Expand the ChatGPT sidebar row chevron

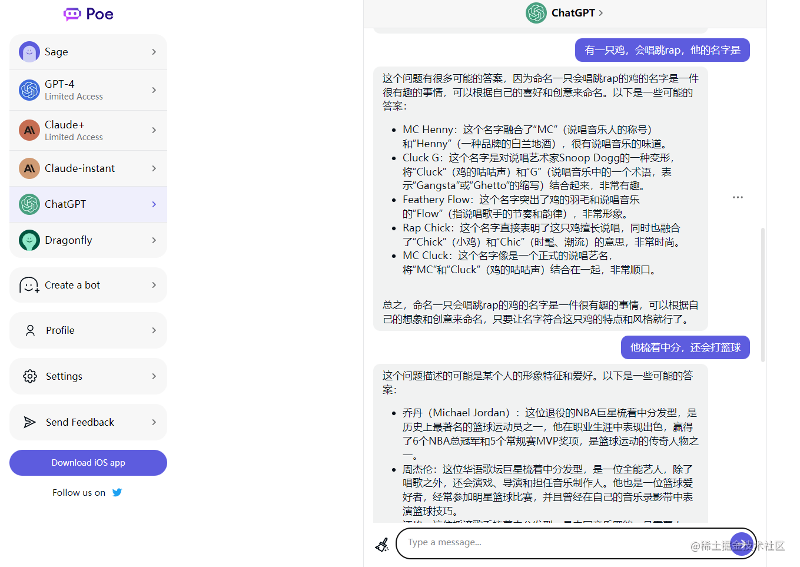point(154,204)
